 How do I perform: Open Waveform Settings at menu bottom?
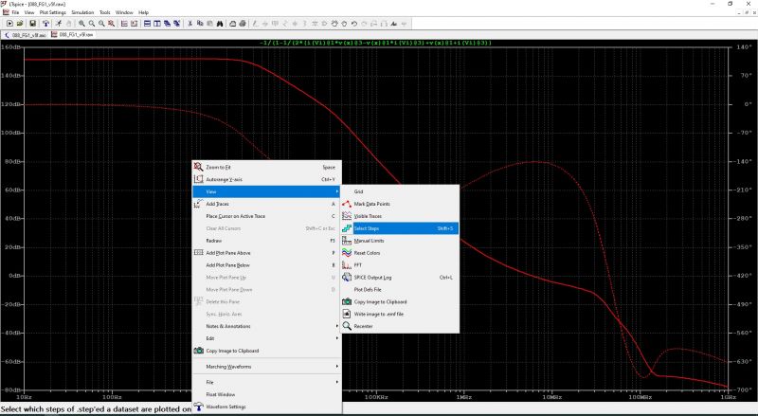[226, 407]
